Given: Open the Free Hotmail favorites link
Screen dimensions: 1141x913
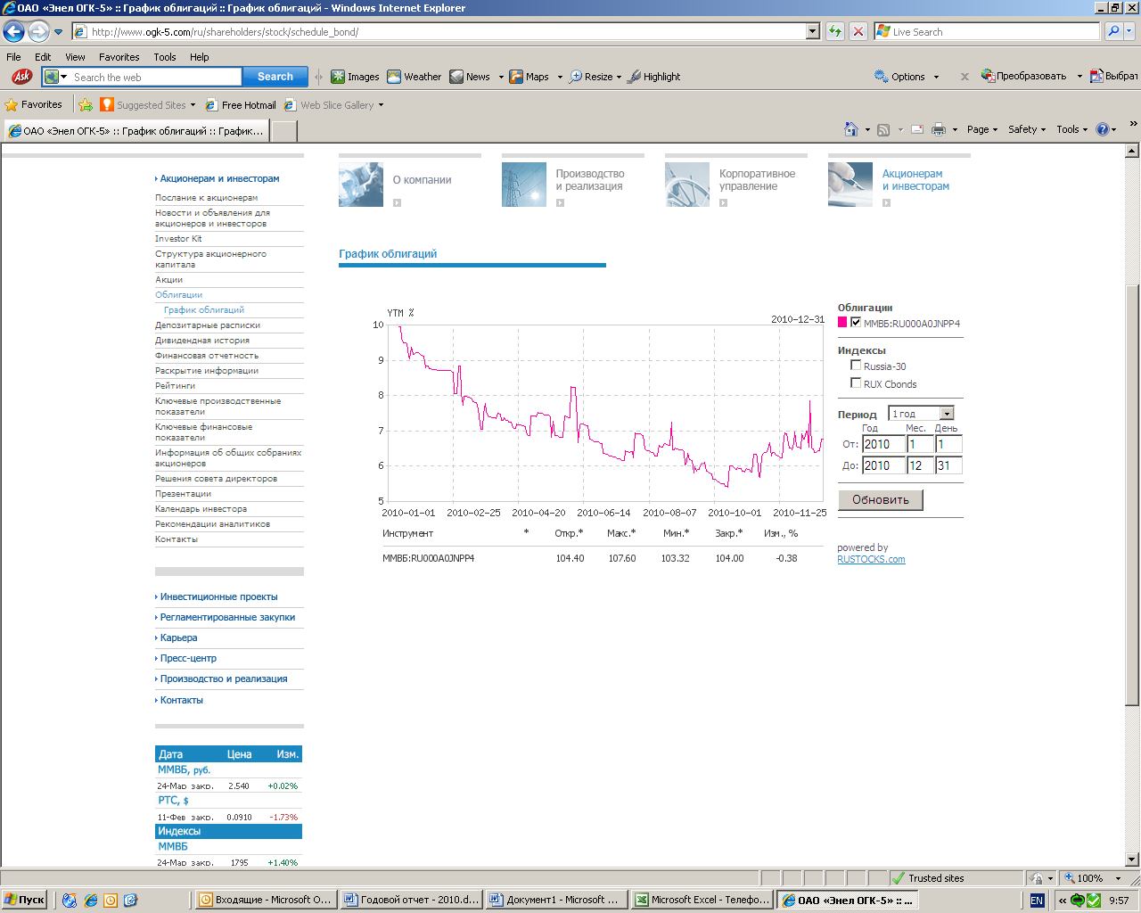Looking at the screenshot, I should [x=240, y=104].
